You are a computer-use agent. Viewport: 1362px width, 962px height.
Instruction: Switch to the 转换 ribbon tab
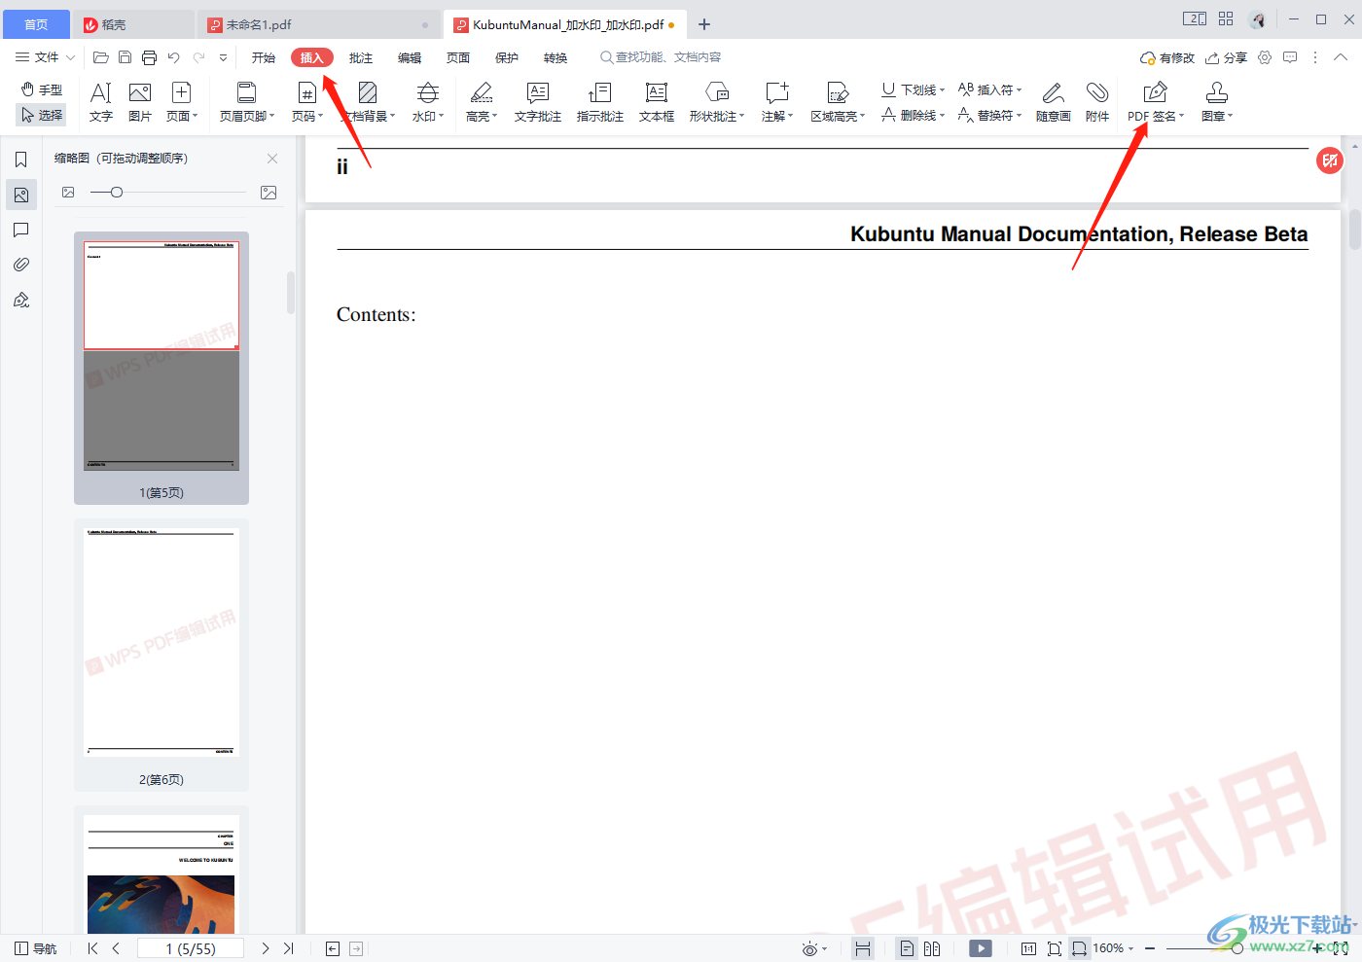[x=556, y=57]
